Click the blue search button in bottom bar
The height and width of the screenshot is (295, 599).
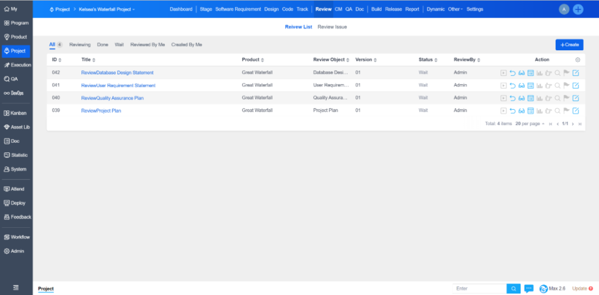coord(513,289)
